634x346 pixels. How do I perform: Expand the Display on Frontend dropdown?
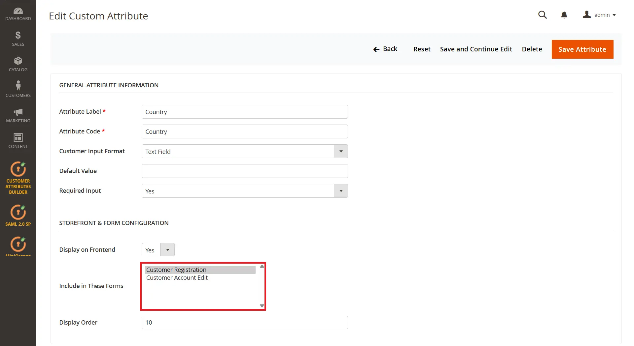tap(168, 249)
